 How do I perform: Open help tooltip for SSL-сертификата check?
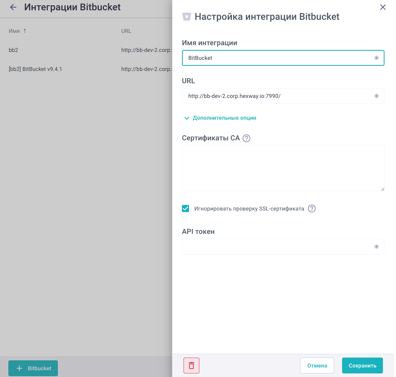coord(312,209)
